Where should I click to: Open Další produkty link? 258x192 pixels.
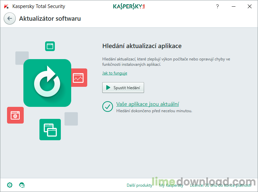tap(140, 185)
